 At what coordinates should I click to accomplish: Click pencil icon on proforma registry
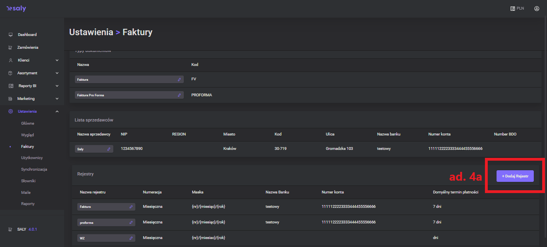click(131, 223)
